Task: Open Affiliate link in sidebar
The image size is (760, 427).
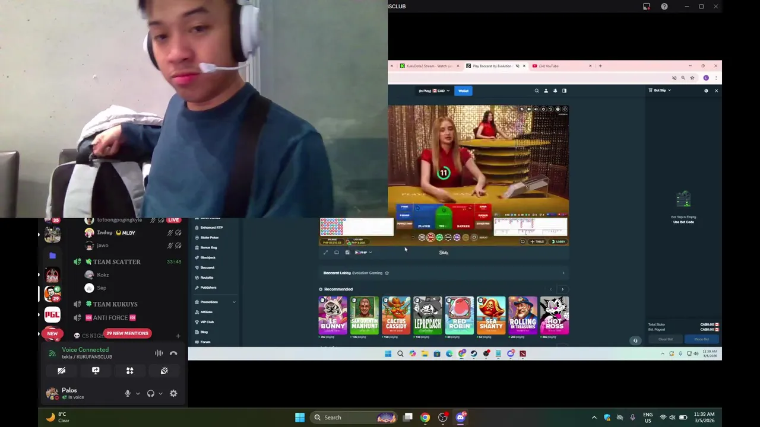Action: (206, 312)
